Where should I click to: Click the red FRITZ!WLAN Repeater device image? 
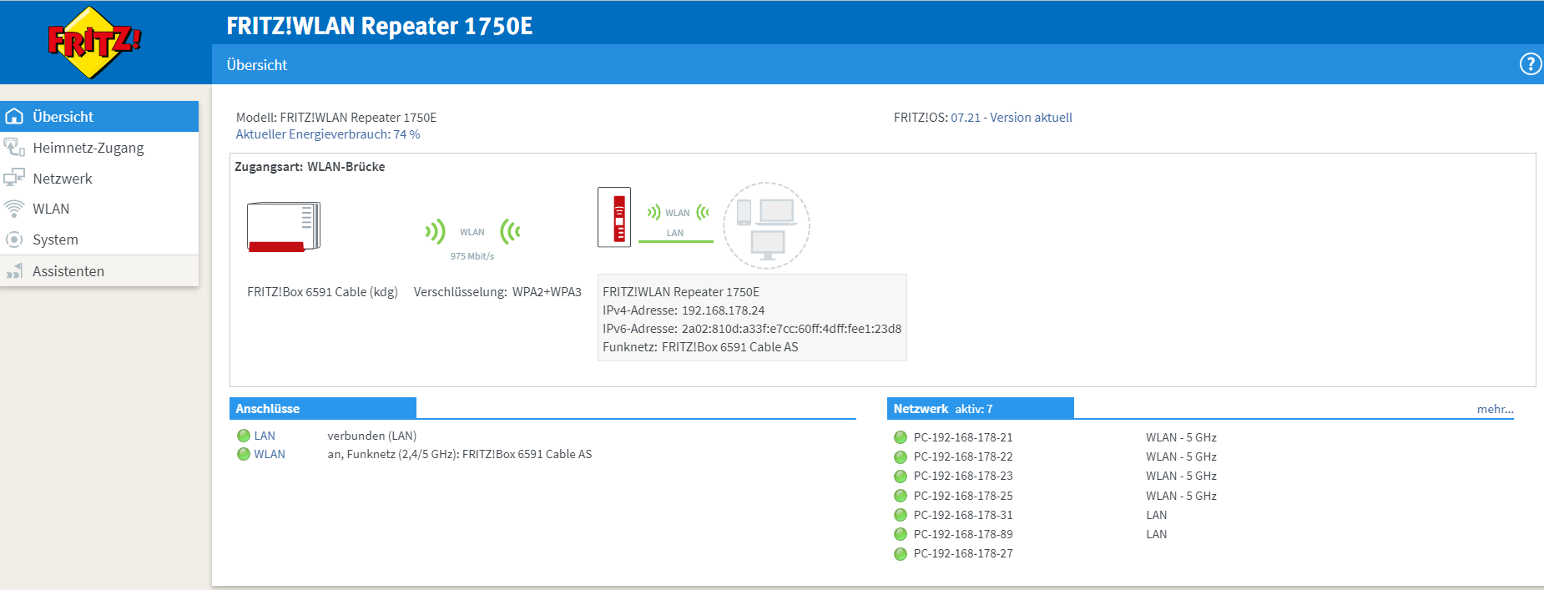coord(614,217)
